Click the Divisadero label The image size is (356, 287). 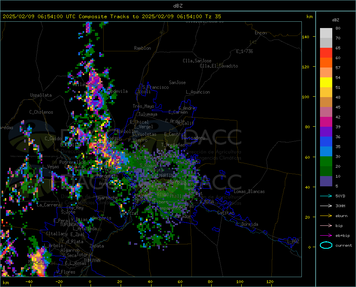193,138
